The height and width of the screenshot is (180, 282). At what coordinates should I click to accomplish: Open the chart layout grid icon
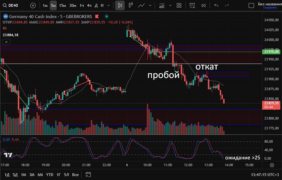(179, 5)
